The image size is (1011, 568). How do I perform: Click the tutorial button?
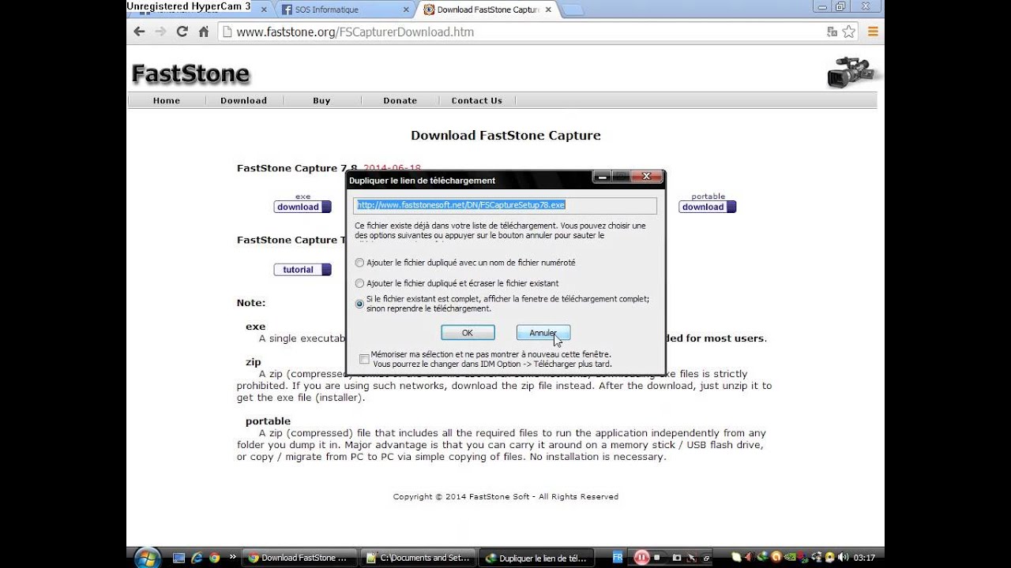click(303, 270)
